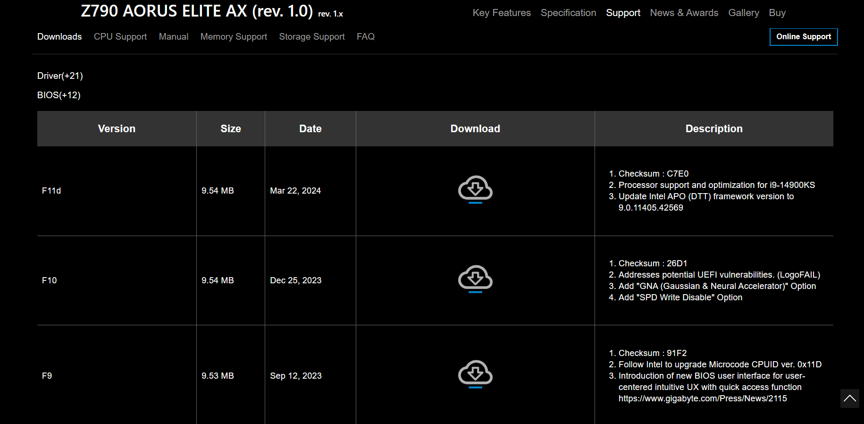The image size is (864, 424).
Task: View the Gallery page
Action: pos(744,13)
